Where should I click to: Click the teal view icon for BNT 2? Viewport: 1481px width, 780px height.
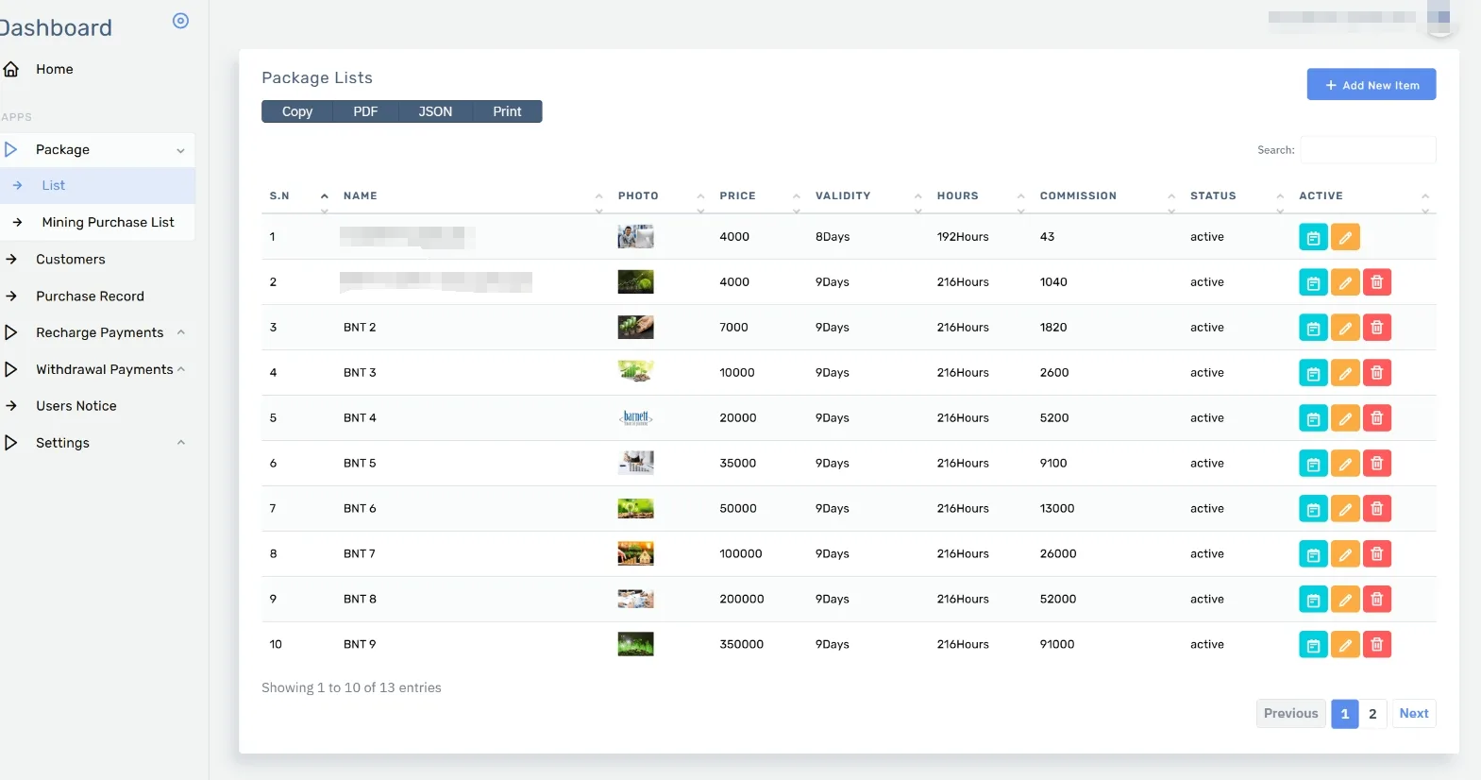[x=1313, y=328]
